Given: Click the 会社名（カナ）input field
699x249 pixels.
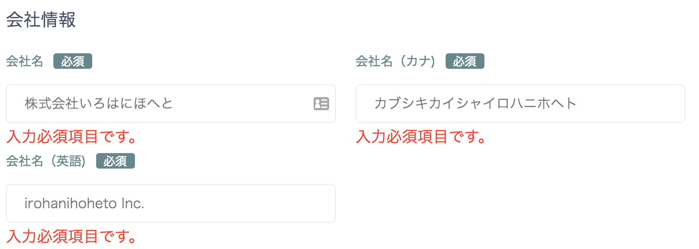Looking at the screenshot, I should 520,104.
